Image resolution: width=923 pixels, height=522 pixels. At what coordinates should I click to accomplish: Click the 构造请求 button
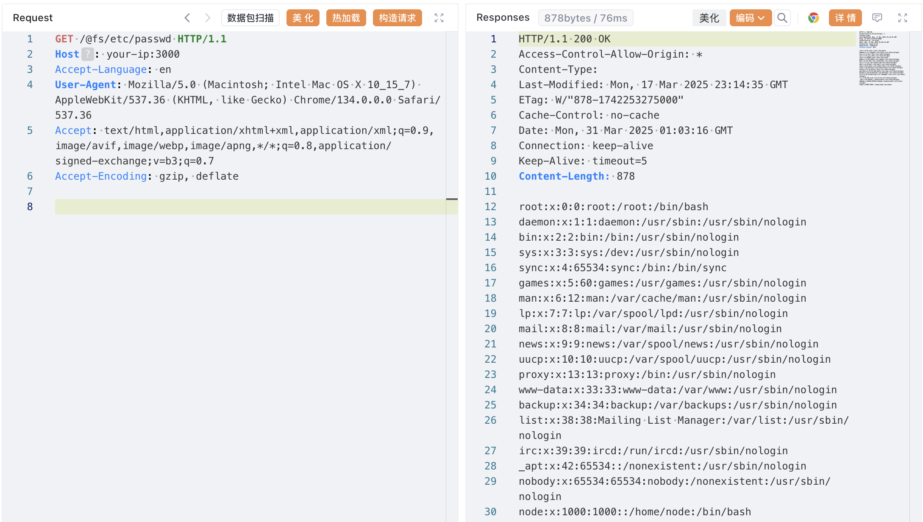397,18
